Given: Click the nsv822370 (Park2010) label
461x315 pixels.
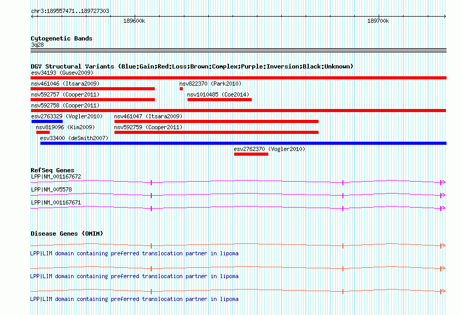Looking at the screenshot, I should point(210,84).
